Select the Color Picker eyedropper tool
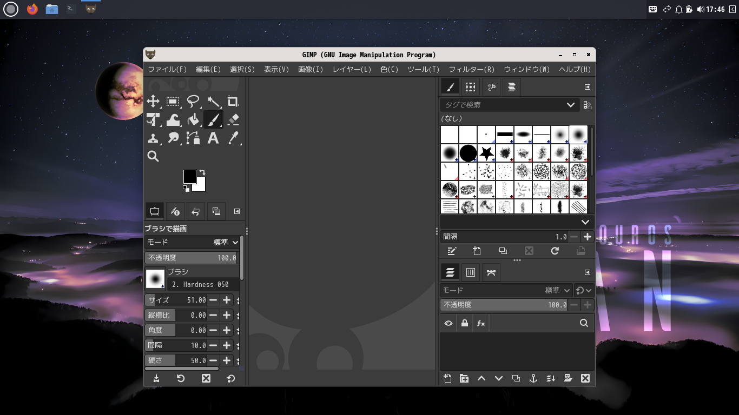739x415 pixels. (x=233, y=138)
